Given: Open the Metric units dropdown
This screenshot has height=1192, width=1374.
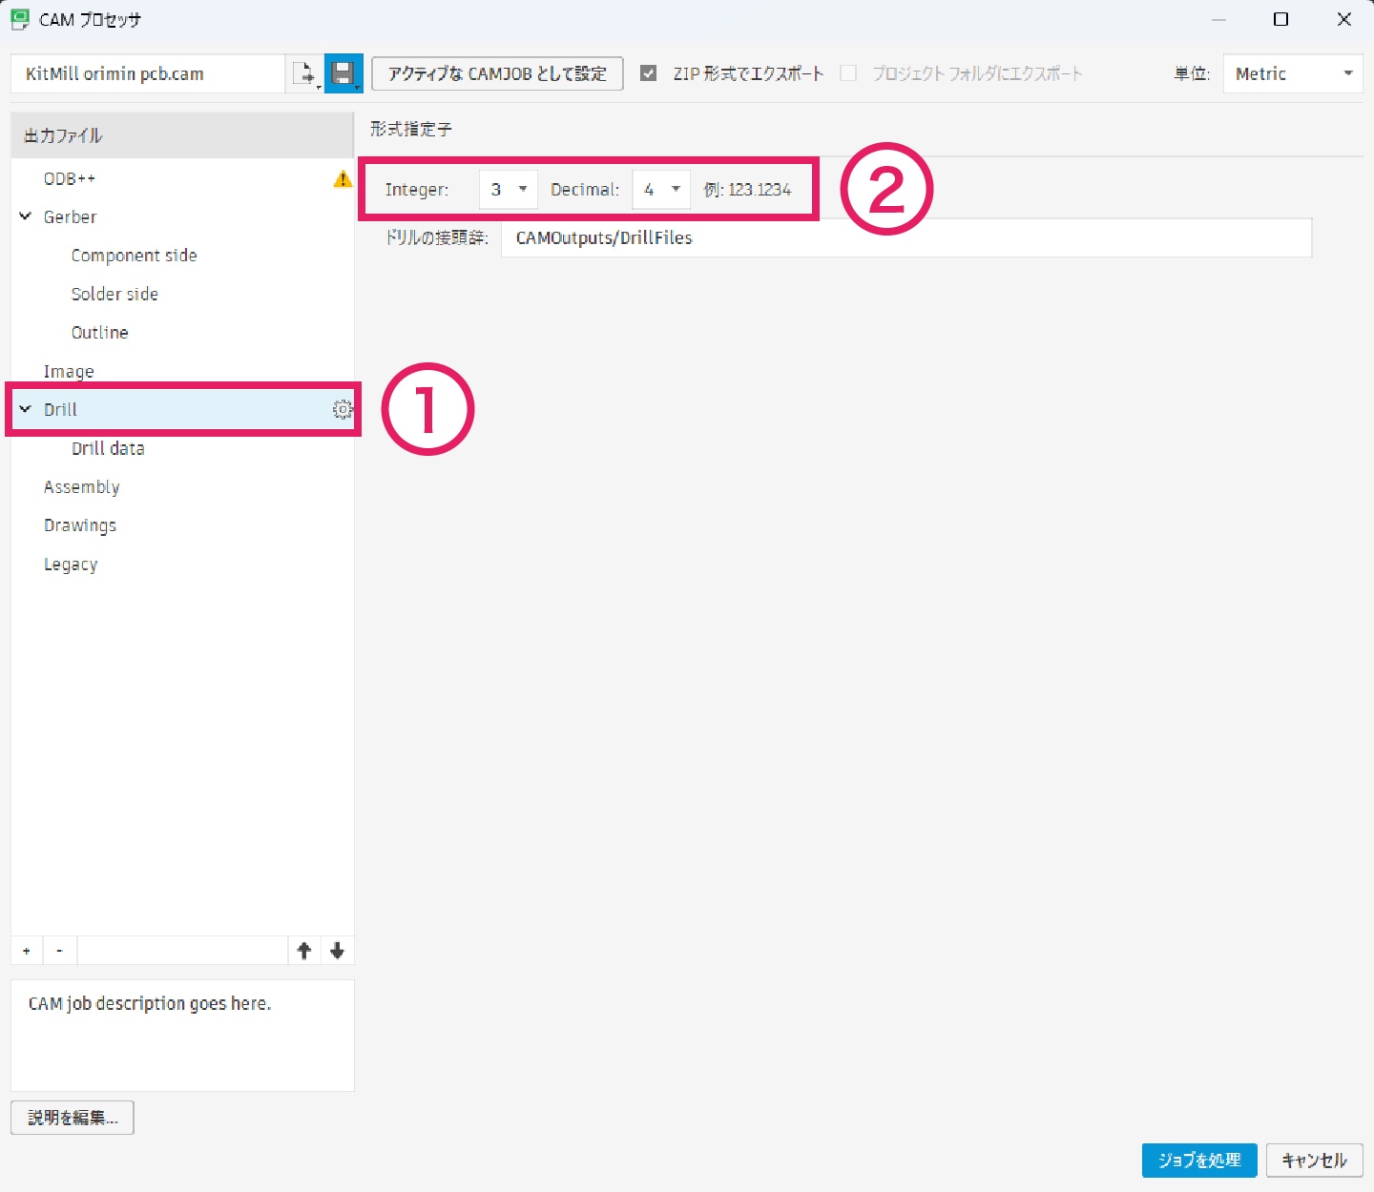Looking at the screenshot, I should pos(1292,73).
